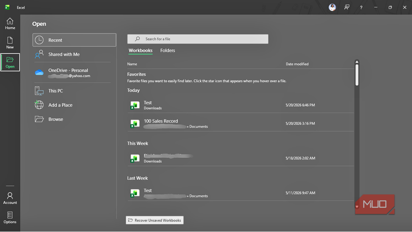The image size is (412, 232).
Task: Switch to the Folders tab
Action: click(x=168, y=51)
